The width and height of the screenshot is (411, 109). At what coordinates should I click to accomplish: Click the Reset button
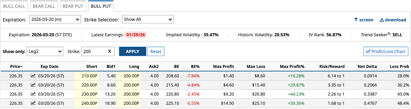pyautogui.click(x=156, y=51)
